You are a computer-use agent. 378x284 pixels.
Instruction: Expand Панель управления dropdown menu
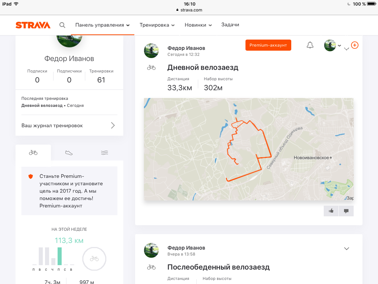(x=102, y=25)
